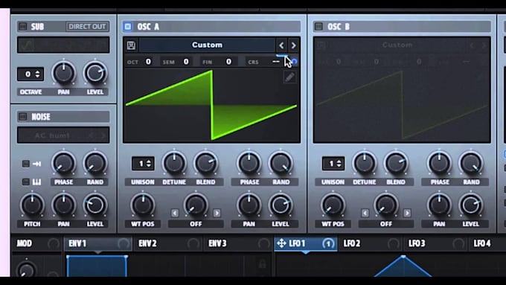Screen dimensions: 506x285
Task: Click the SUB LEVEL knob
Action: point(95,73)
